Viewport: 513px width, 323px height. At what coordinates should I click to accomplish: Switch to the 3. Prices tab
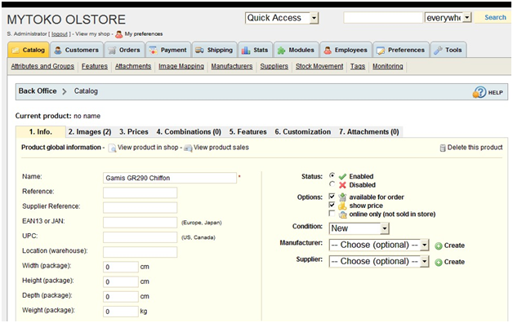[133, 132]
